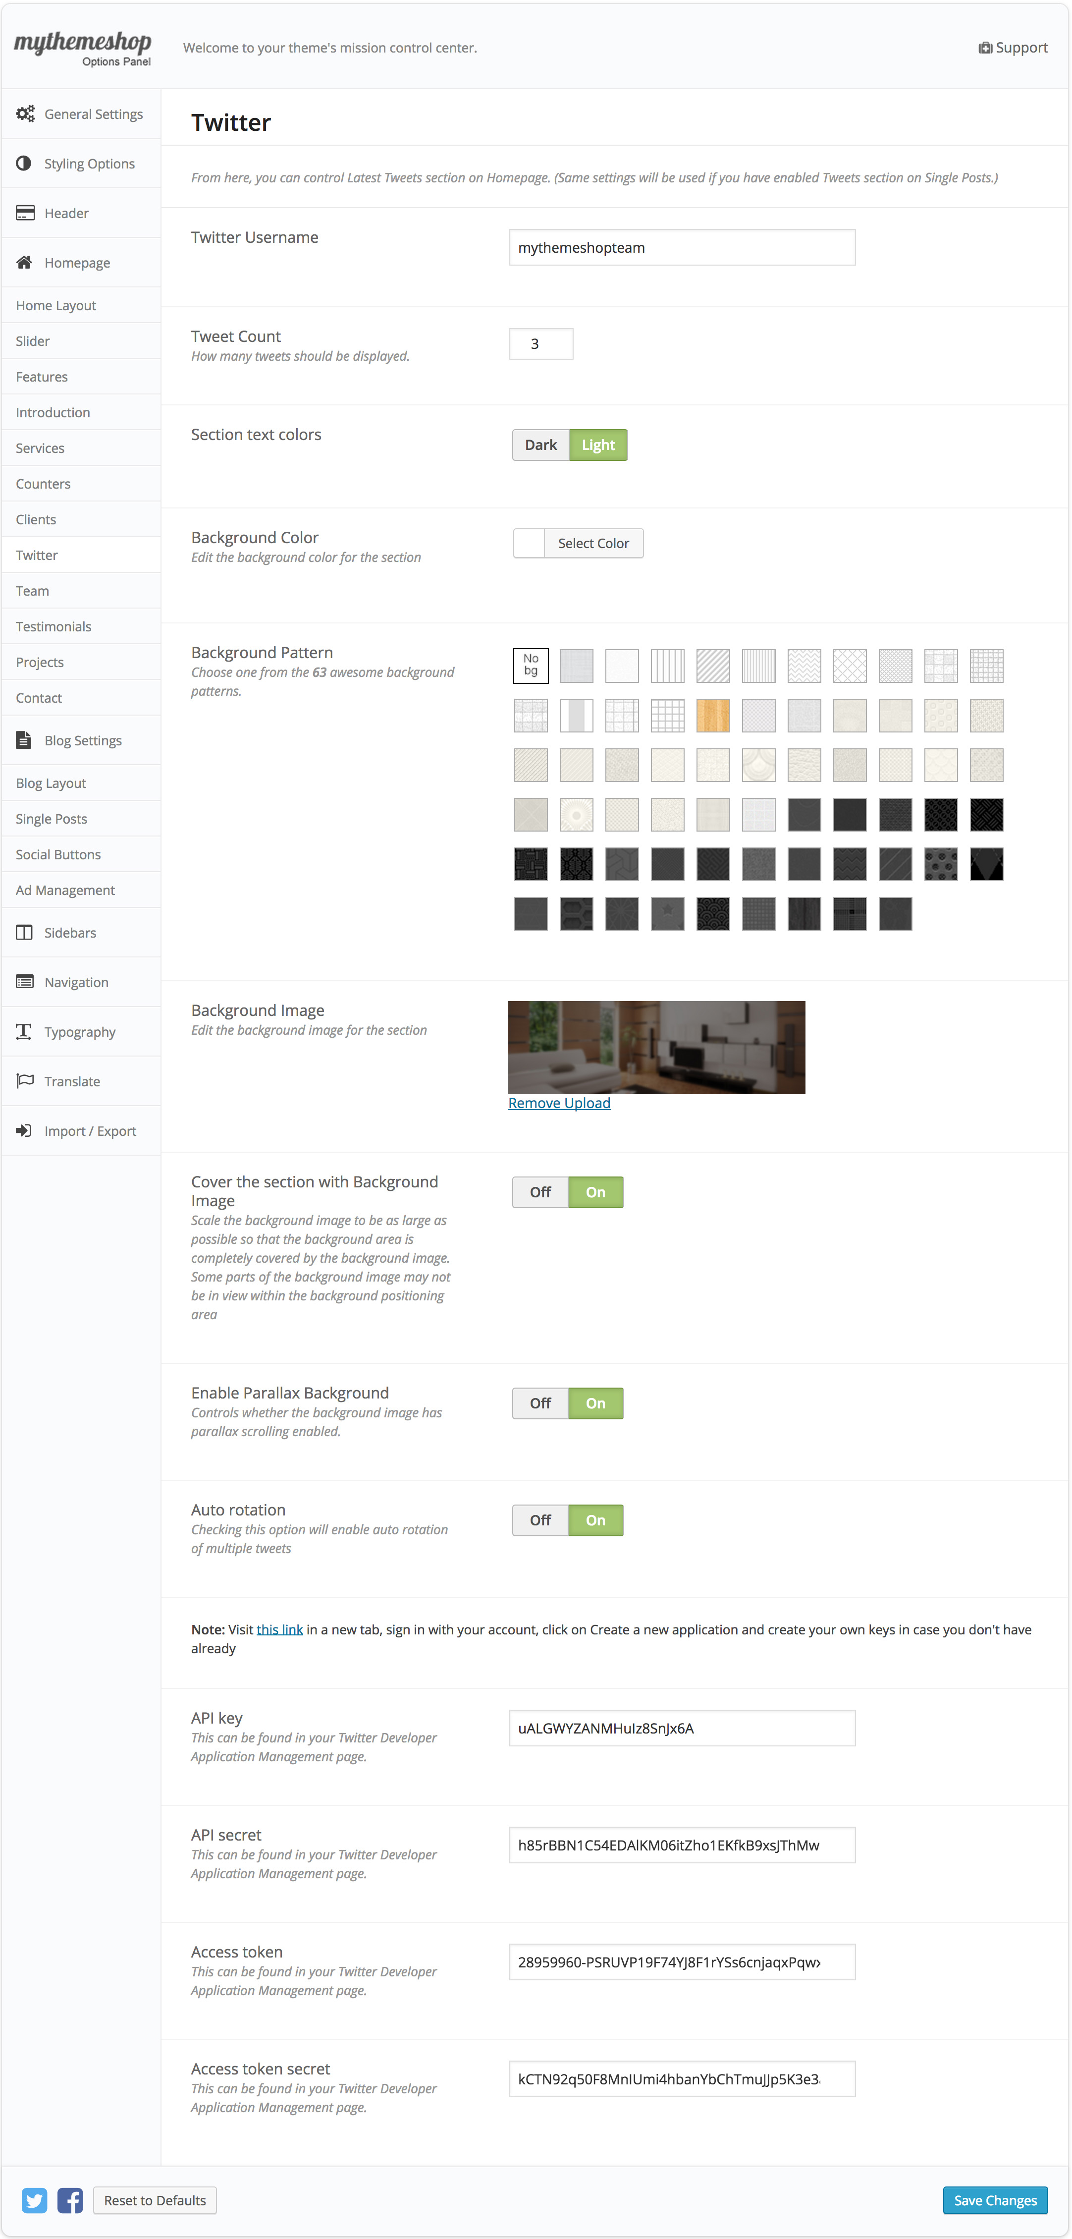This screenshot has height=2239, width=1072.
Task: Click the Twitter bird icon in footer
Action: pyautogui.click(x=35, y=2200)
